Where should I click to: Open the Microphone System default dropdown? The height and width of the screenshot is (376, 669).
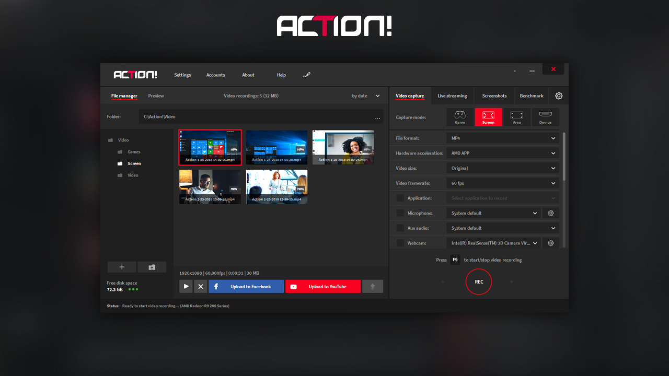[x=493, y=213]
